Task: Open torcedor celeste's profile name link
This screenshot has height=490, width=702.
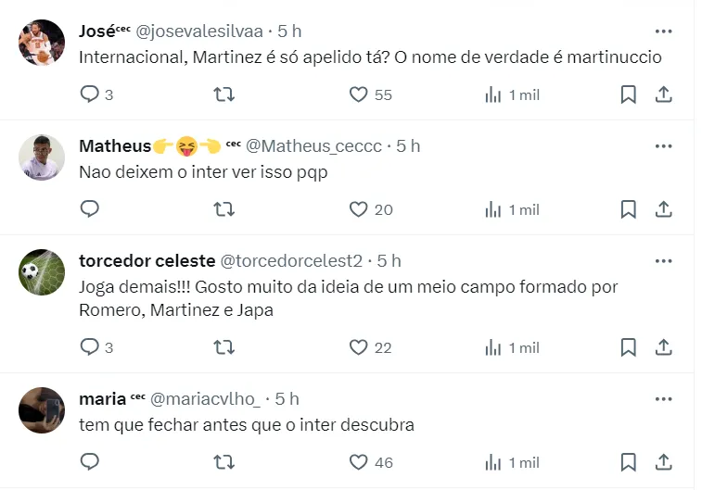Action: (147, 261)
